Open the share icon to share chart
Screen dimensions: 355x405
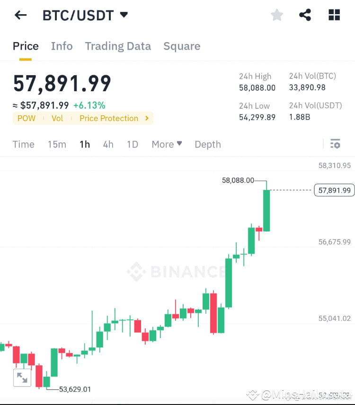pyautogui.click(x=305, y=15)
